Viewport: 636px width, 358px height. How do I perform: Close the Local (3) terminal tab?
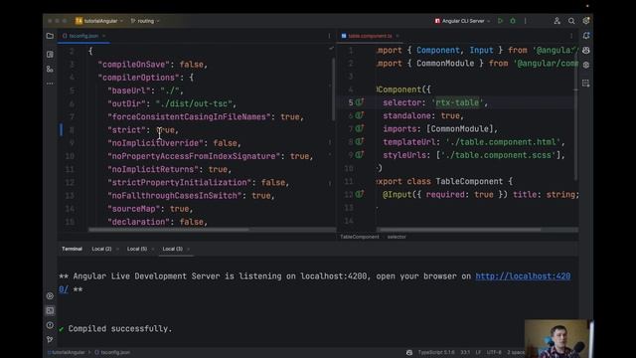coord(188,249)
